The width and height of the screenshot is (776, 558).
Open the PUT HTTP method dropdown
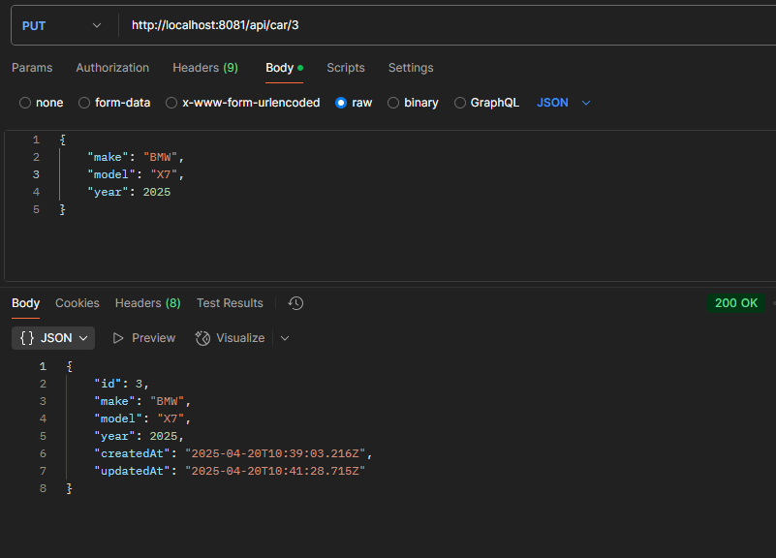61,26
